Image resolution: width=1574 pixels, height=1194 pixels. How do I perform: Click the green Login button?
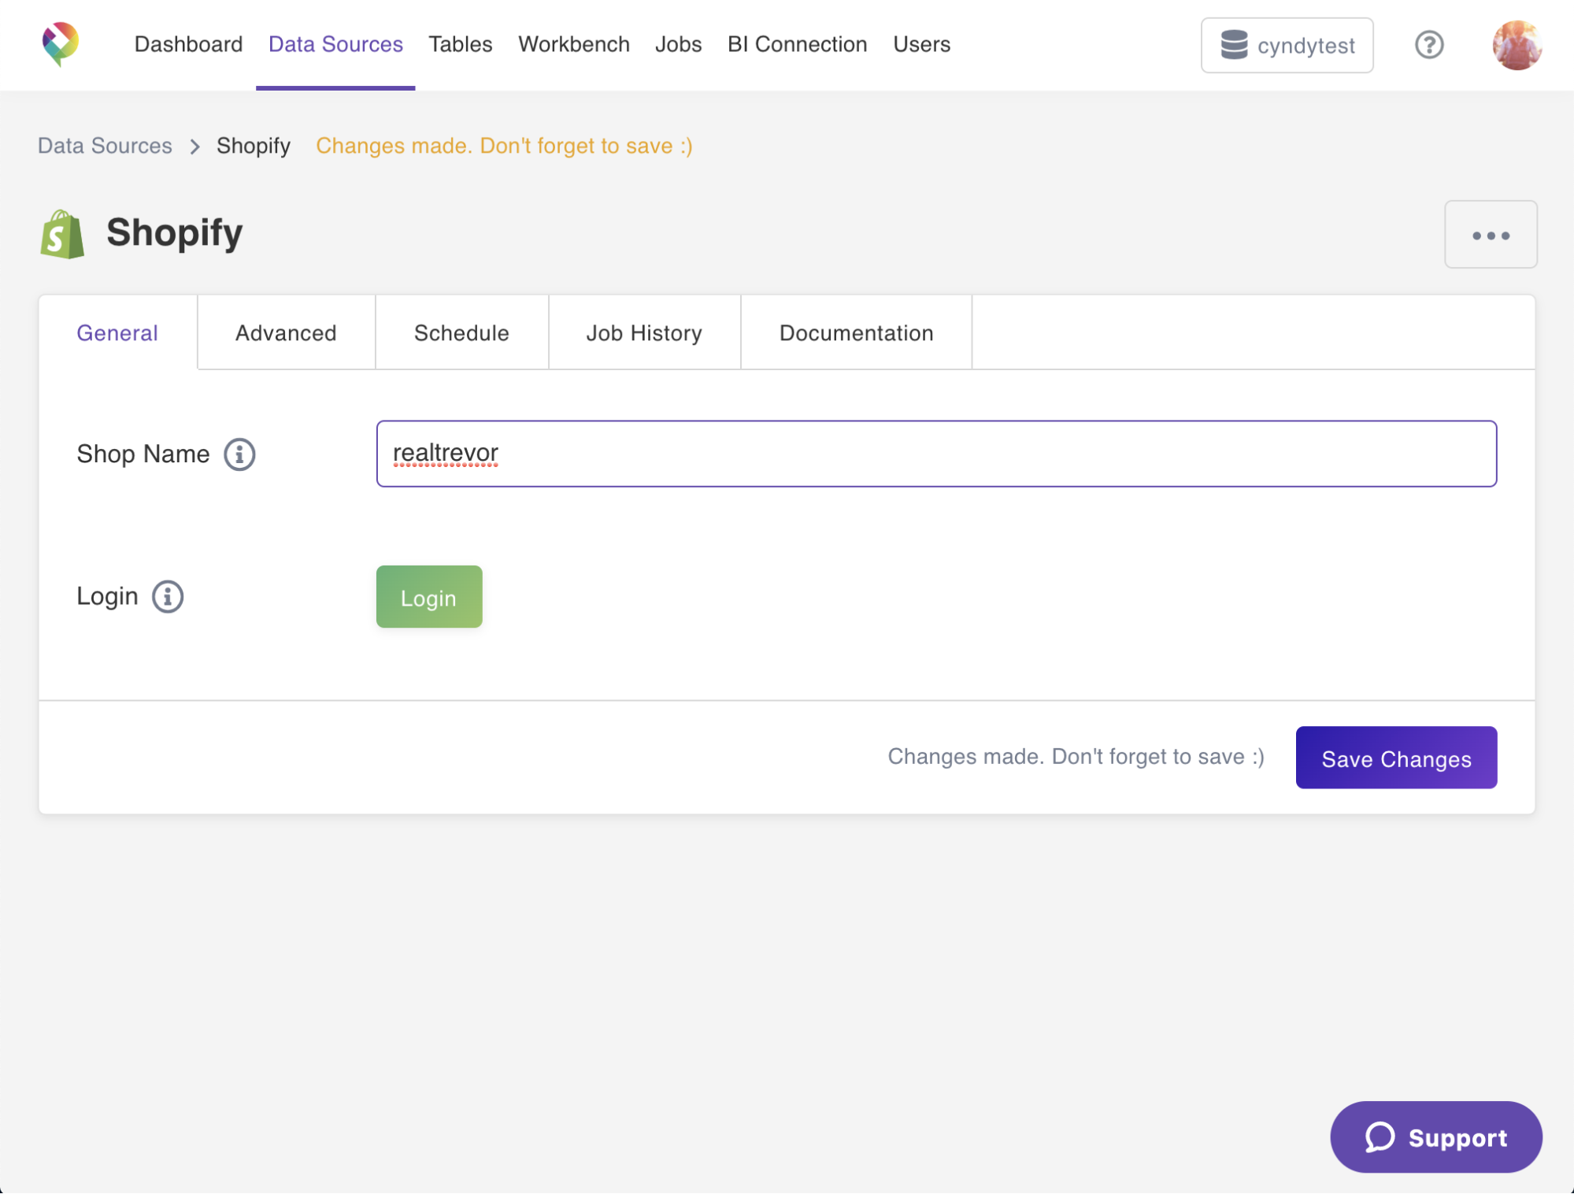429,597
